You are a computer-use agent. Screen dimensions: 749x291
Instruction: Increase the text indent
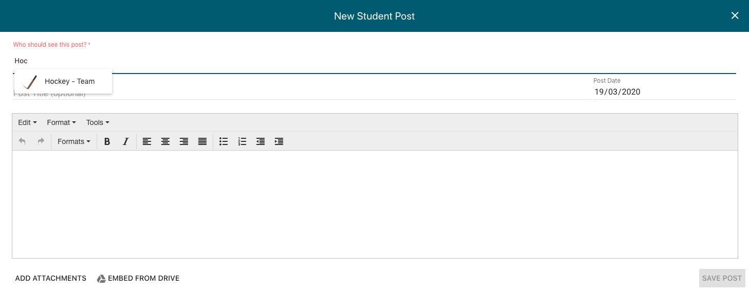(x=279, y=141)
